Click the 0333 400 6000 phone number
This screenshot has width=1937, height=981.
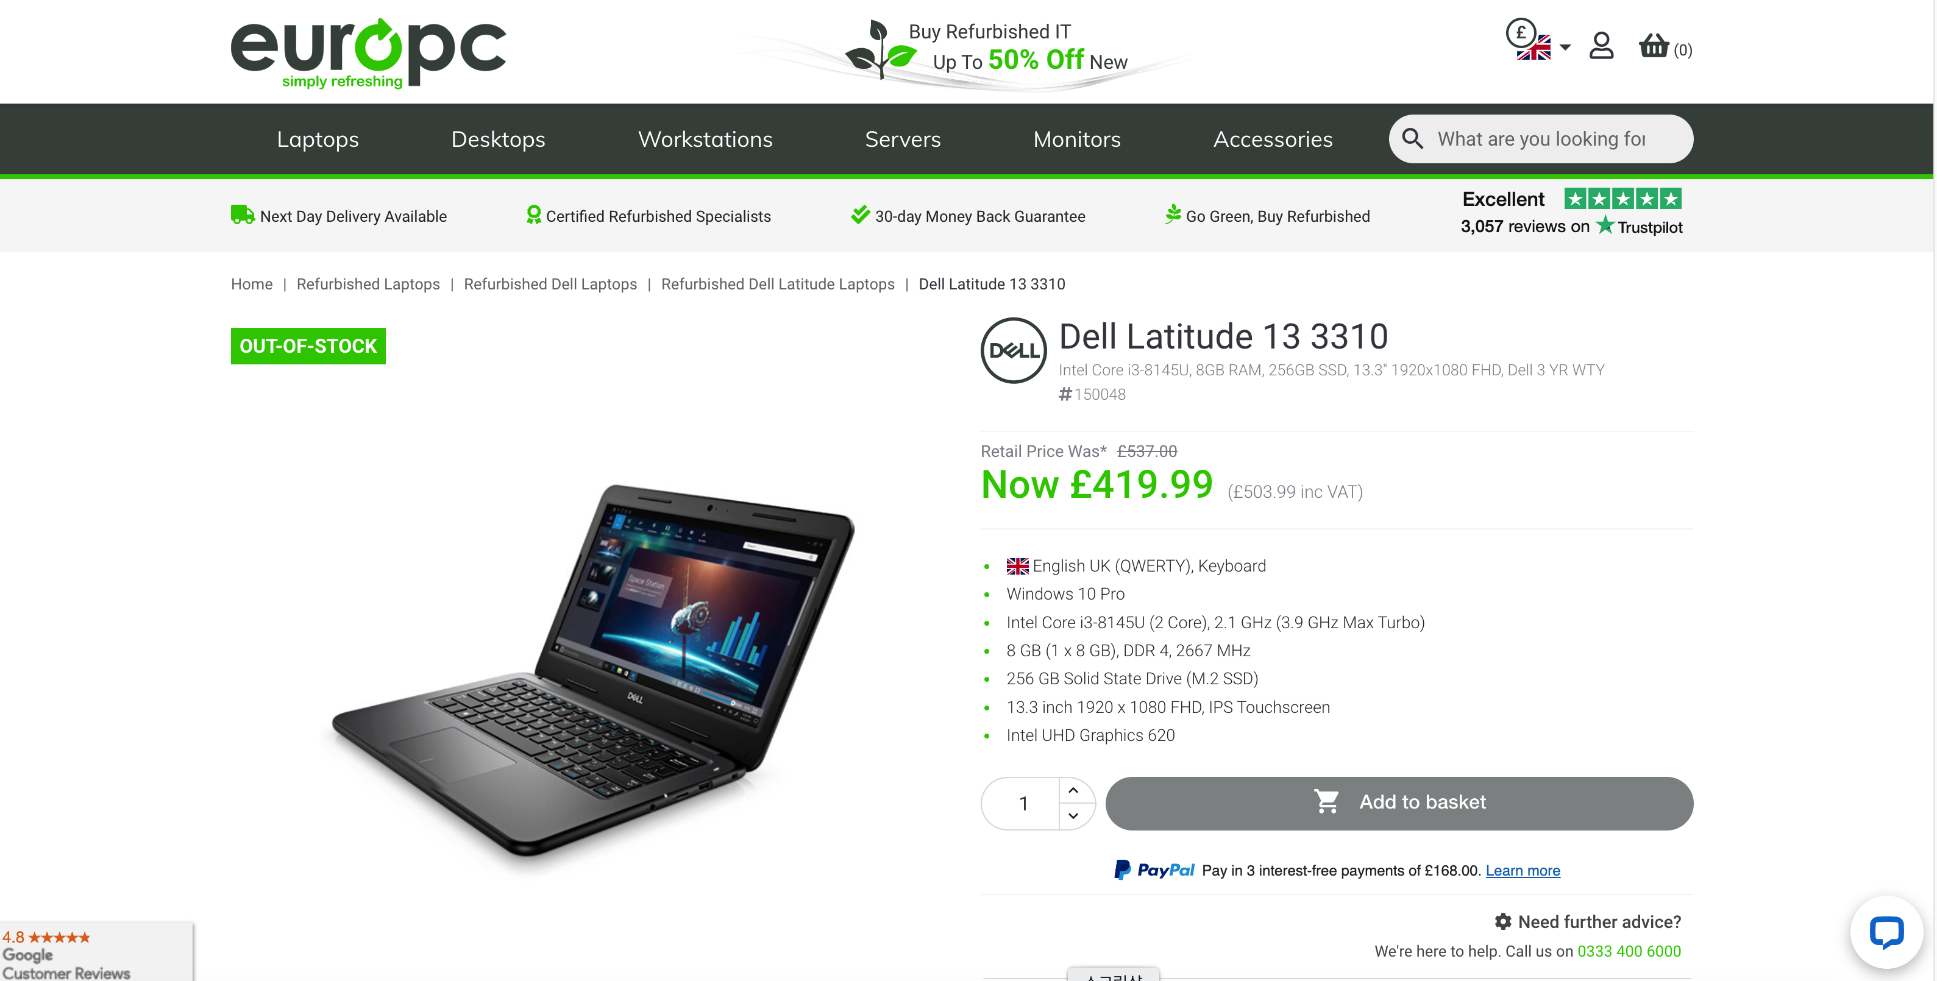coord(1629,951)
